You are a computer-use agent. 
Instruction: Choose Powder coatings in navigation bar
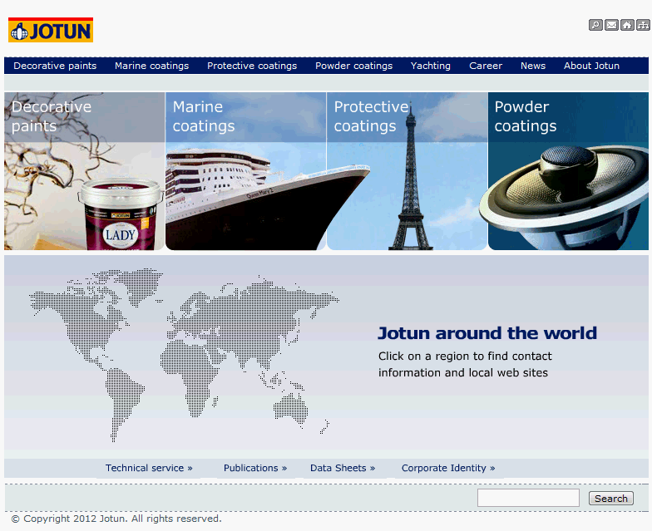354,66
